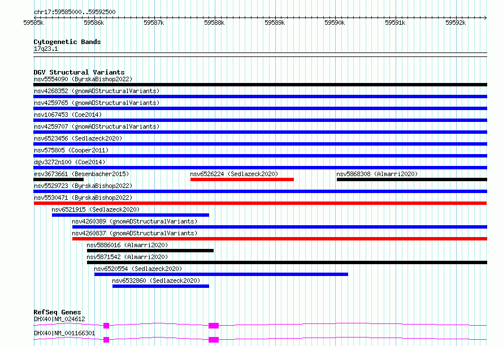The height and width of the screenshot is (346, 503).
Task: Click the 59592k ruler position
Action: click(456, 23)
